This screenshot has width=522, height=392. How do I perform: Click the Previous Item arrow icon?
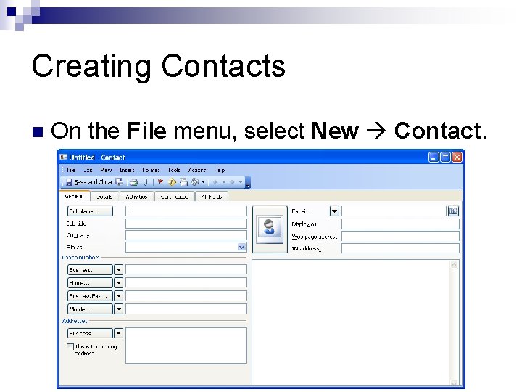click(x=215, y=182)
